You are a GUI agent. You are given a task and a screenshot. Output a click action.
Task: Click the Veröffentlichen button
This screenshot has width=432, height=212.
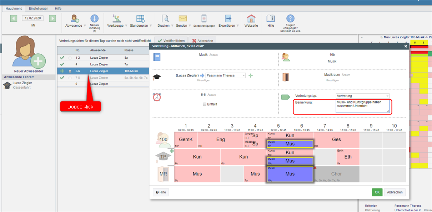pos(171,41)
